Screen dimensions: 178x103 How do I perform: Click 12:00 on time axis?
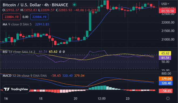pyautogui.click(x=102, y=98)
